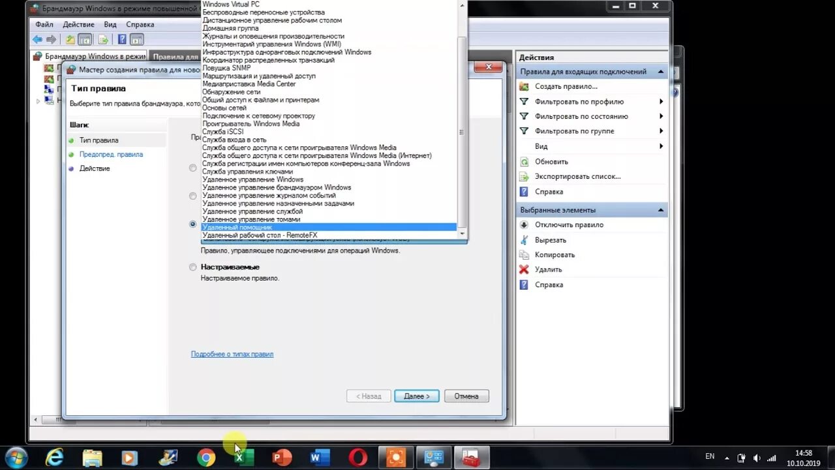
Task: Click the < Назад button
Action: click(x=369, y=396)
